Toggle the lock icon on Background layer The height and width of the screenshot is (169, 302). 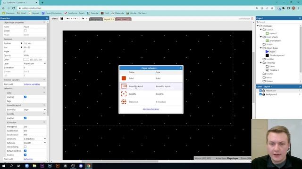(x=263, y=94)
